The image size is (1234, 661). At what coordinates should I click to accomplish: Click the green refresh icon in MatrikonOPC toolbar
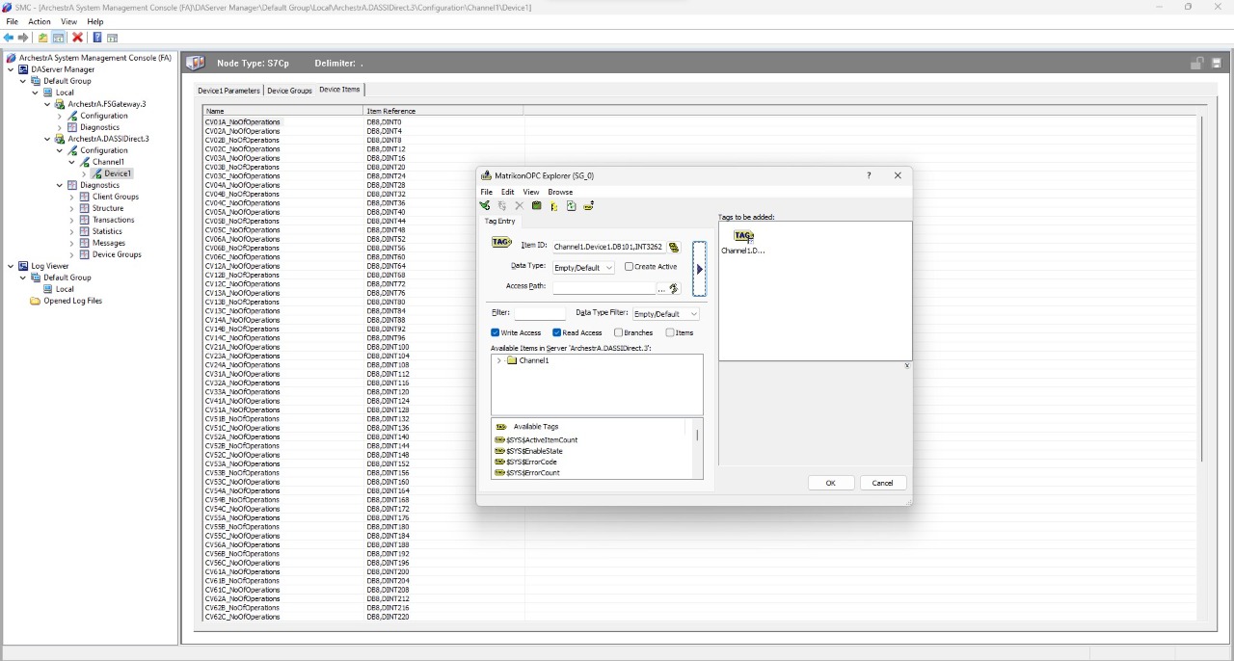[x=572, y=205]
